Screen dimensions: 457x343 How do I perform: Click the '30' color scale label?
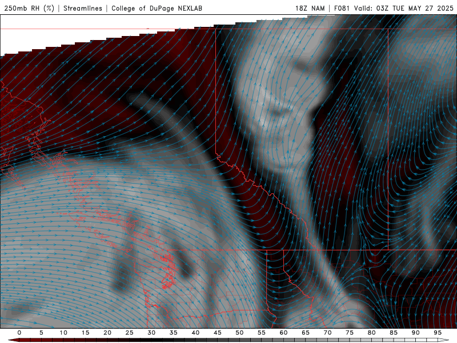(151, 333)
